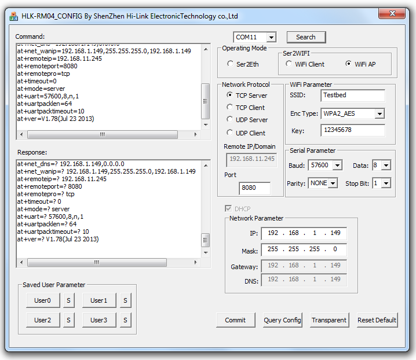The height and width of the screenshot is (360, 416).
Task: Click the S button next to User0
Action: pos(69,300)
